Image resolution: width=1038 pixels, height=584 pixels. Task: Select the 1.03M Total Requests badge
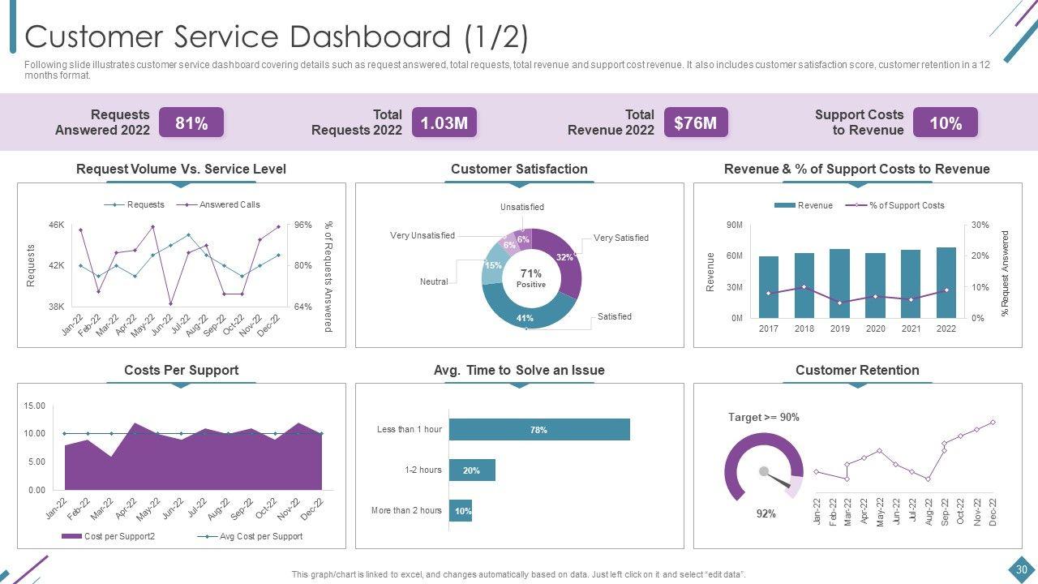[444, 123]
